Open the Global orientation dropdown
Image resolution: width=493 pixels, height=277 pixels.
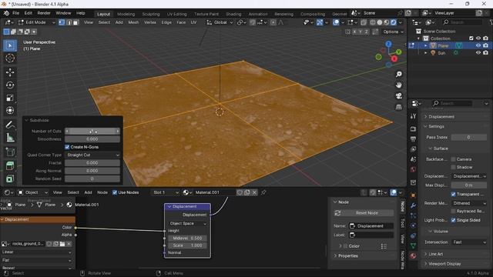[x=220, y=22]
